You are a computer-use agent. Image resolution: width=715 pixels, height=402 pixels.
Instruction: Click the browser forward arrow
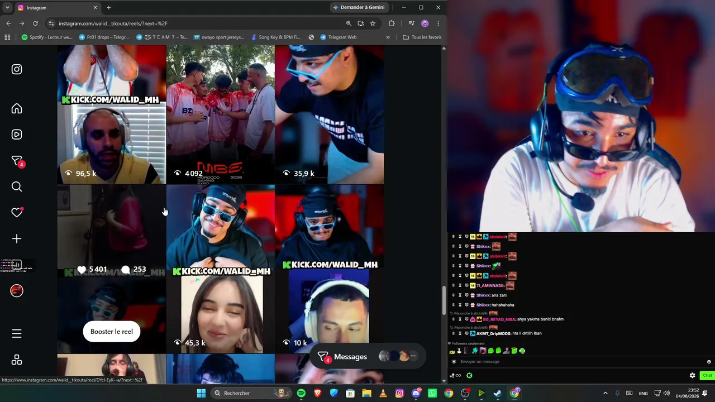[22, 23]
